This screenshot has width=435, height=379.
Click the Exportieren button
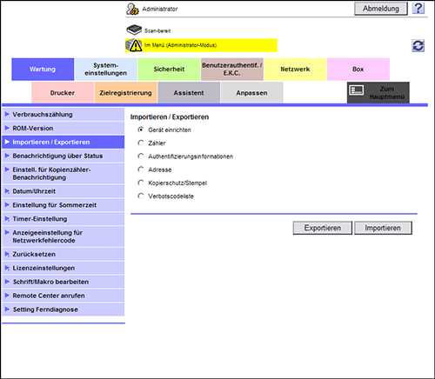323,228
